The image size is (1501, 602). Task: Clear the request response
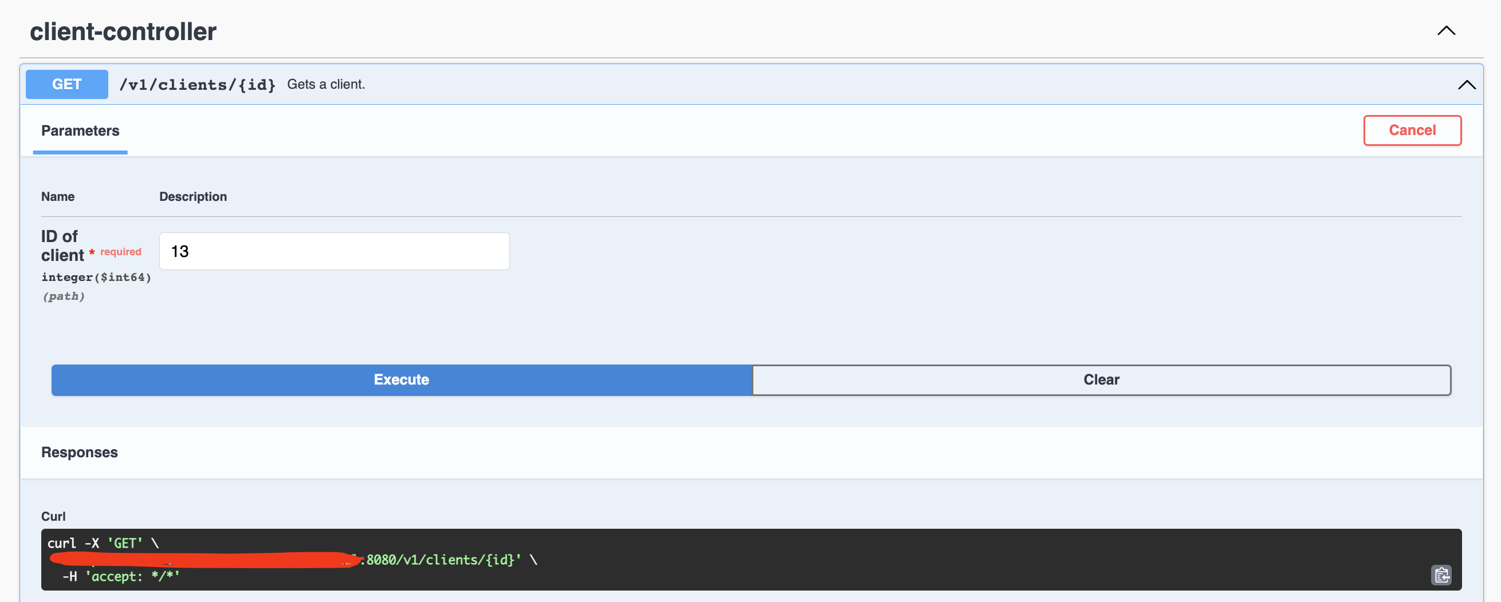pos(1101,379)
